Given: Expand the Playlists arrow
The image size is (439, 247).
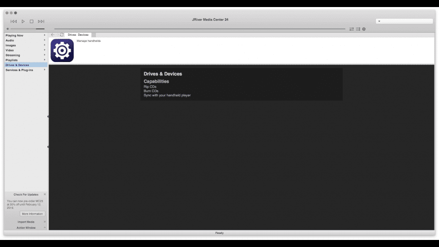Looking at the screenshot, I should pyautogui.click(x=44, y=60).
